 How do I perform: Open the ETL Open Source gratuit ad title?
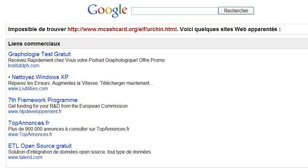coord(40,146)
